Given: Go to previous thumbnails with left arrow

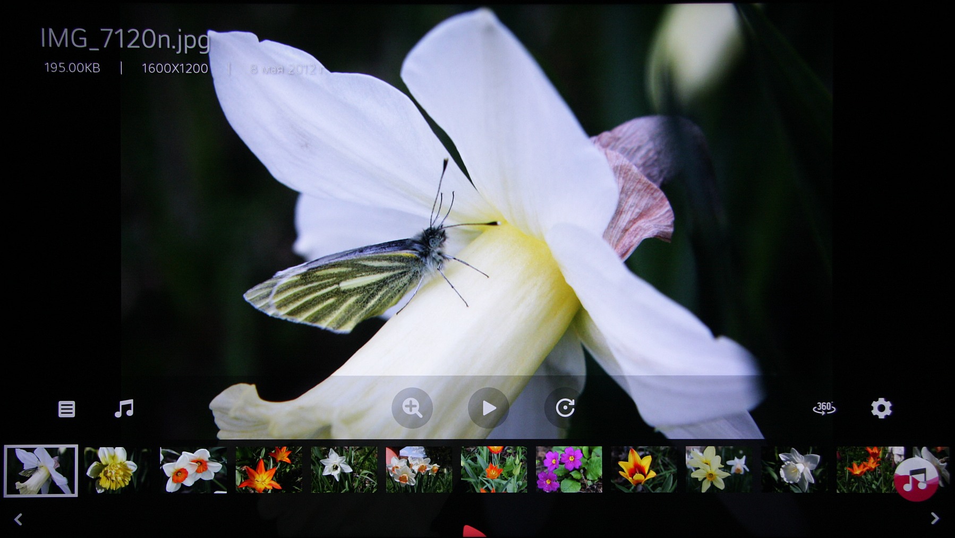Looking at the screenshot, I should pos(18,519).
